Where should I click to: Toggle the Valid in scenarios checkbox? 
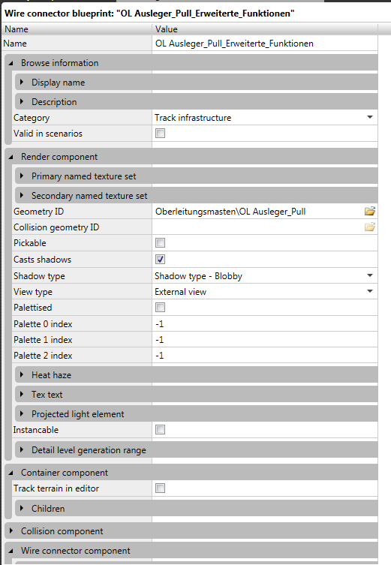pyautogui.click(x=160, y=134)
